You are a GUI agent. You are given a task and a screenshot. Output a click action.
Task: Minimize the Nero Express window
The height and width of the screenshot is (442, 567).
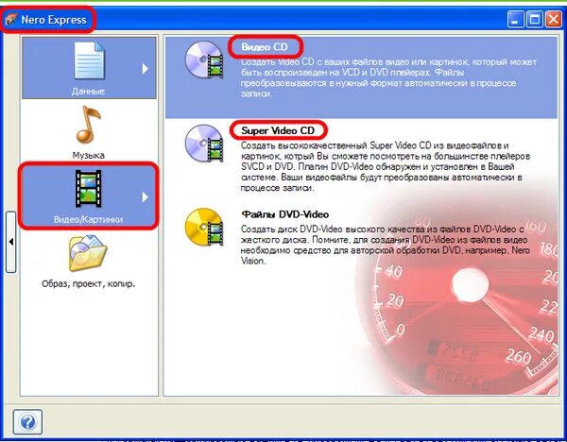pos(515,19)
